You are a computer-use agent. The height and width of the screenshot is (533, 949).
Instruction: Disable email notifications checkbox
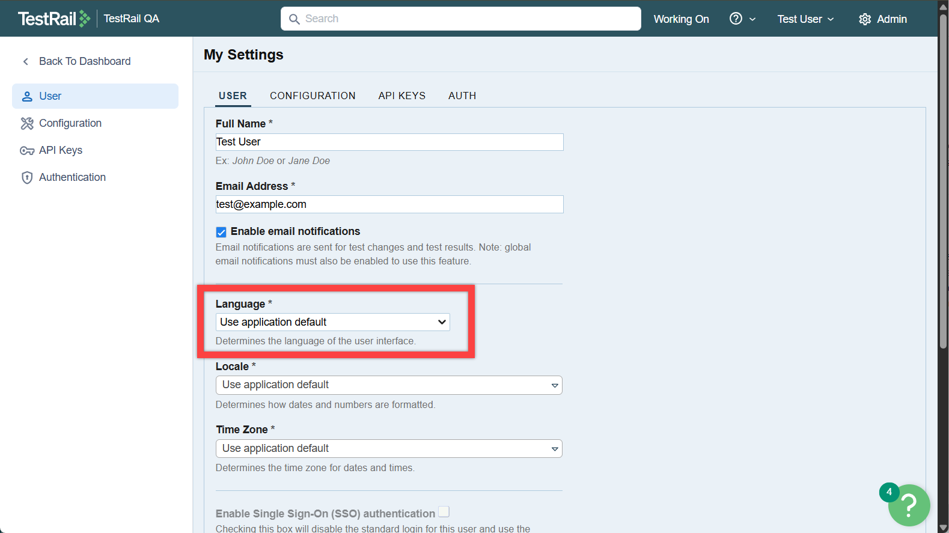[x=221, y=232]
